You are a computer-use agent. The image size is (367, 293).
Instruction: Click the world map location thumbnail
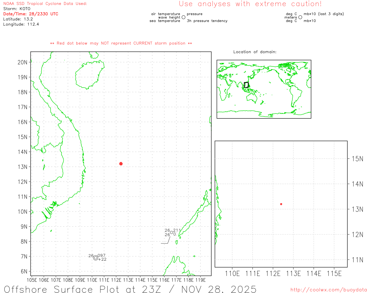(264, 89)
